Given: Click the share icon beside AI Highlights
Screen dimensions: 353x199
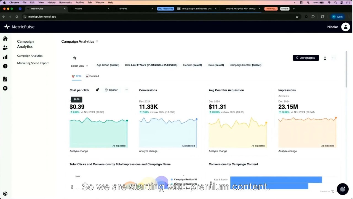Looking at the screenshot, I should (325, 58).
